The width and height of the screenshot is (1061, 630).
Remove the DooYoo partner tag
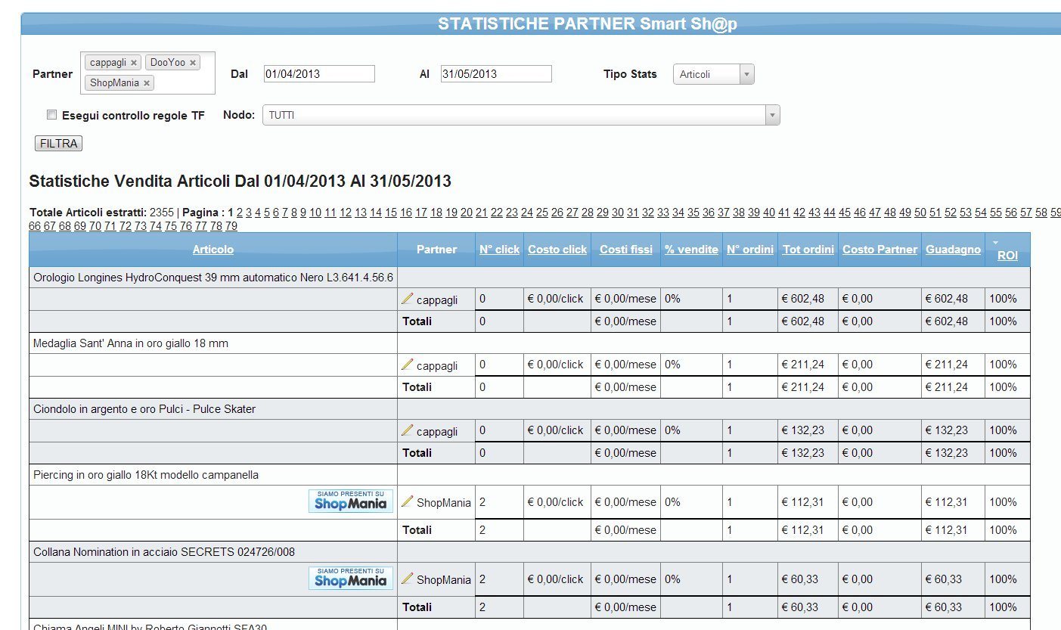pyautogui.click(x=193, y=63)
